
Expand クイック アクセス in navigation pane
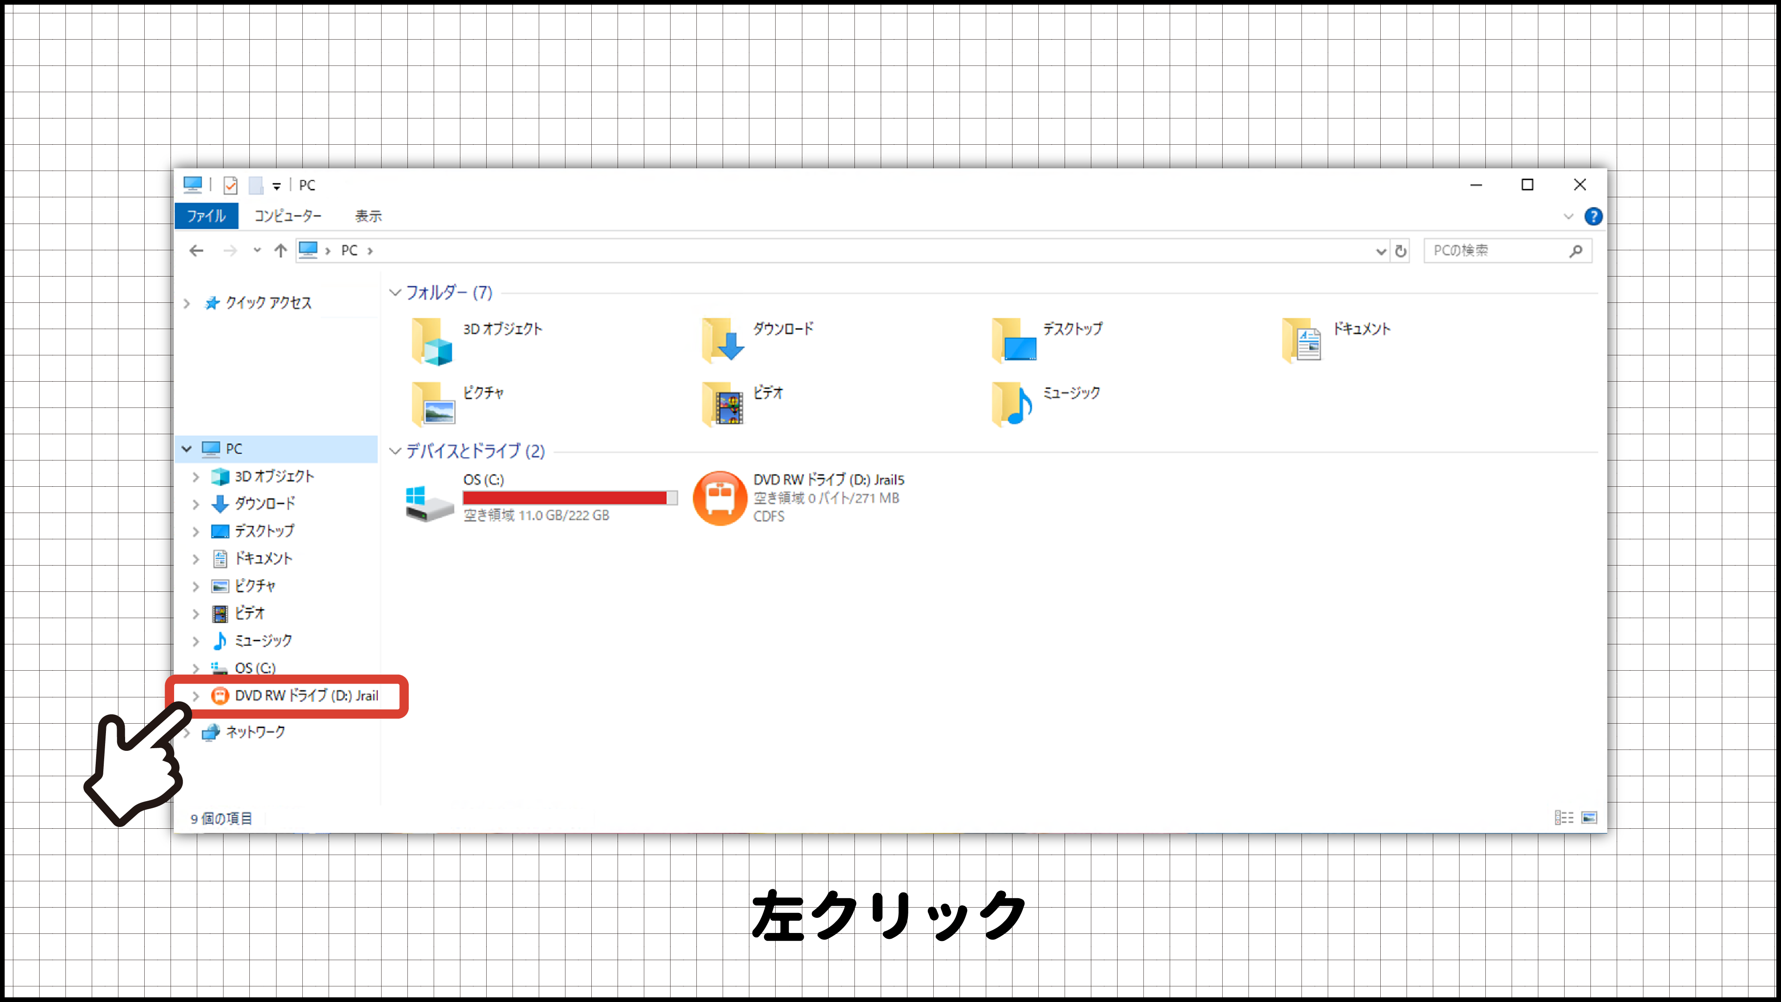[187, 303]
